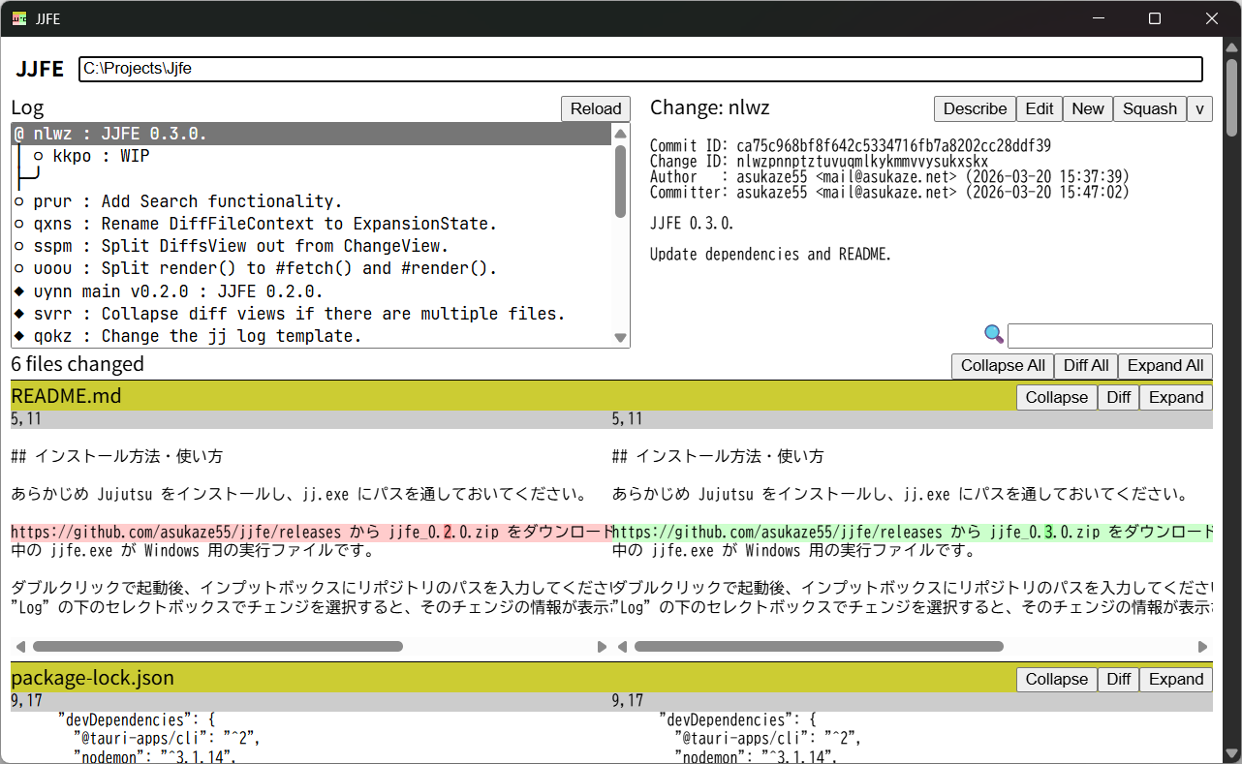Click the left README diff horizontal scrollbar thumb
Viewport: 1242px width, 764px height.
coord(218,646)
